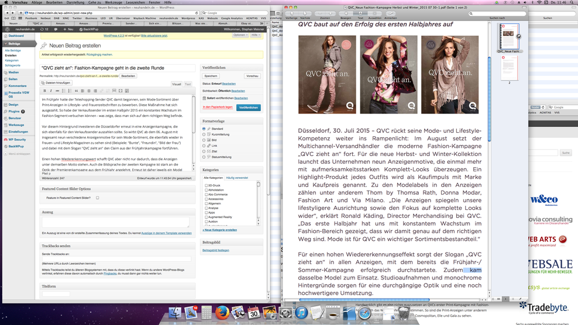Switch to the Häufig verwendet categories tab
The height and width of the screenshot is (325, 578).
[237, 178]
